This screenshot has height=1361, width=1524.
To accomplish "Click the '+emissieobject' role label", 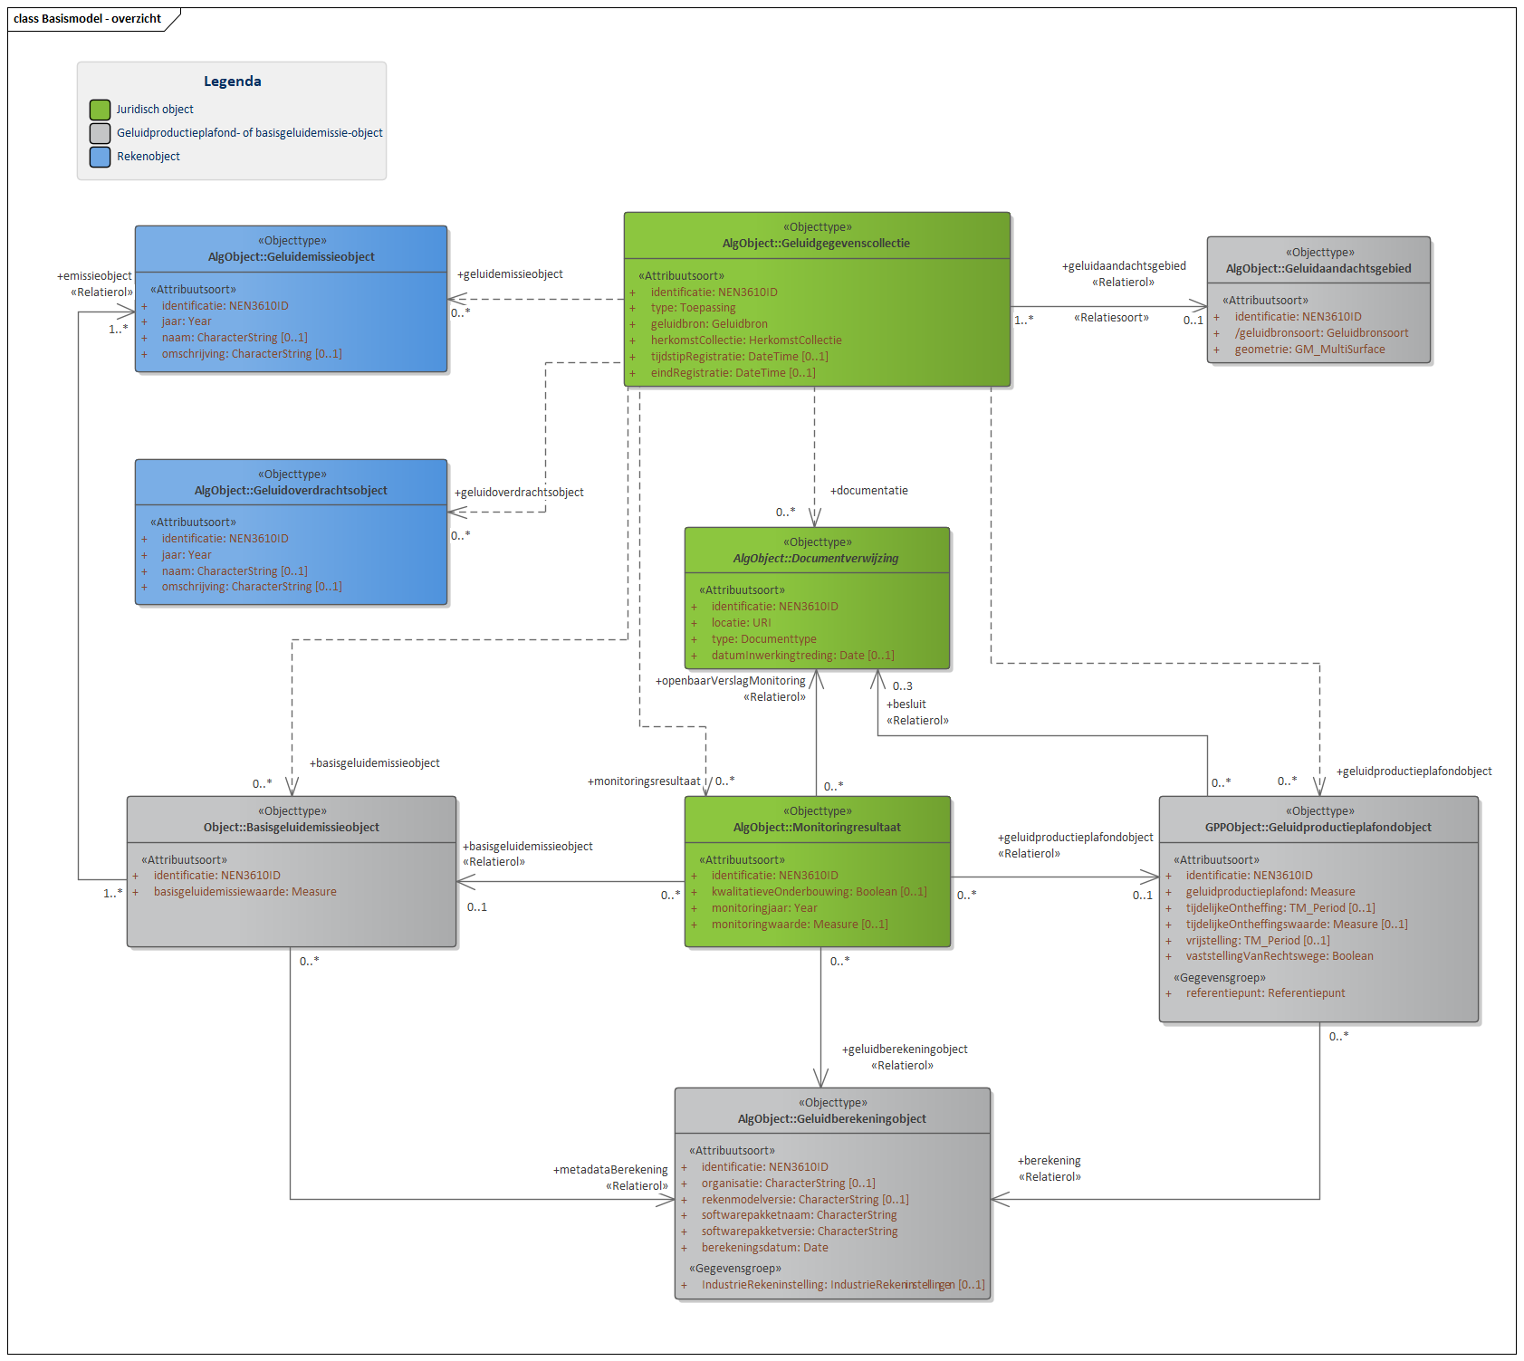I will (x=94, y=276).
